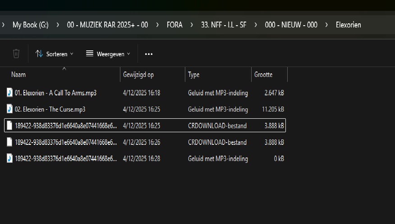Expand chevron after 000 - NIEUW - 000
Screen dimensions: 395x224
326,25
